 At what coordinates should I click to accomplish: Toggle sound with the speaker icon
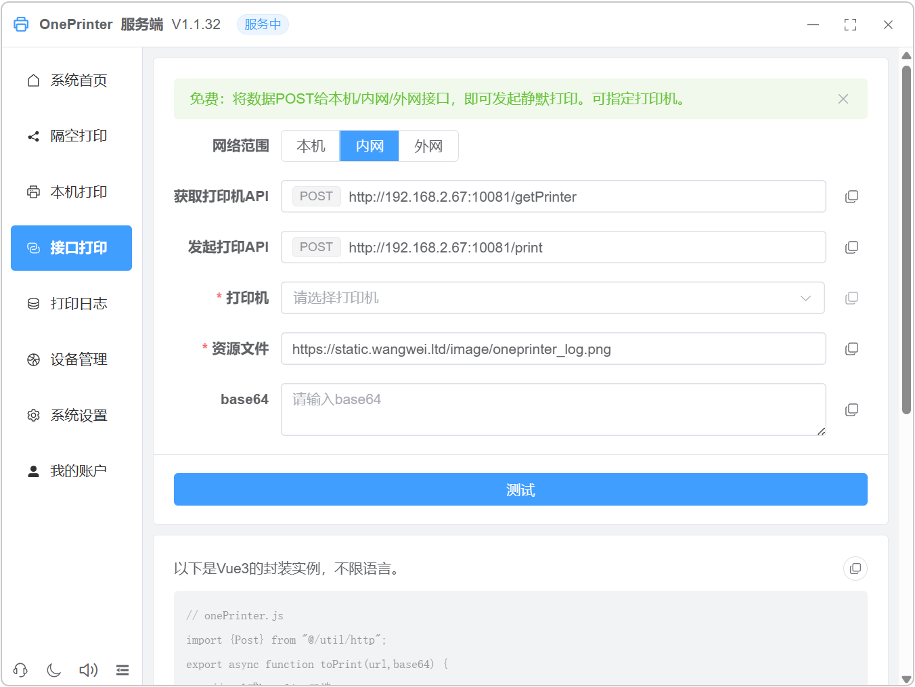(x=88, y=670)
